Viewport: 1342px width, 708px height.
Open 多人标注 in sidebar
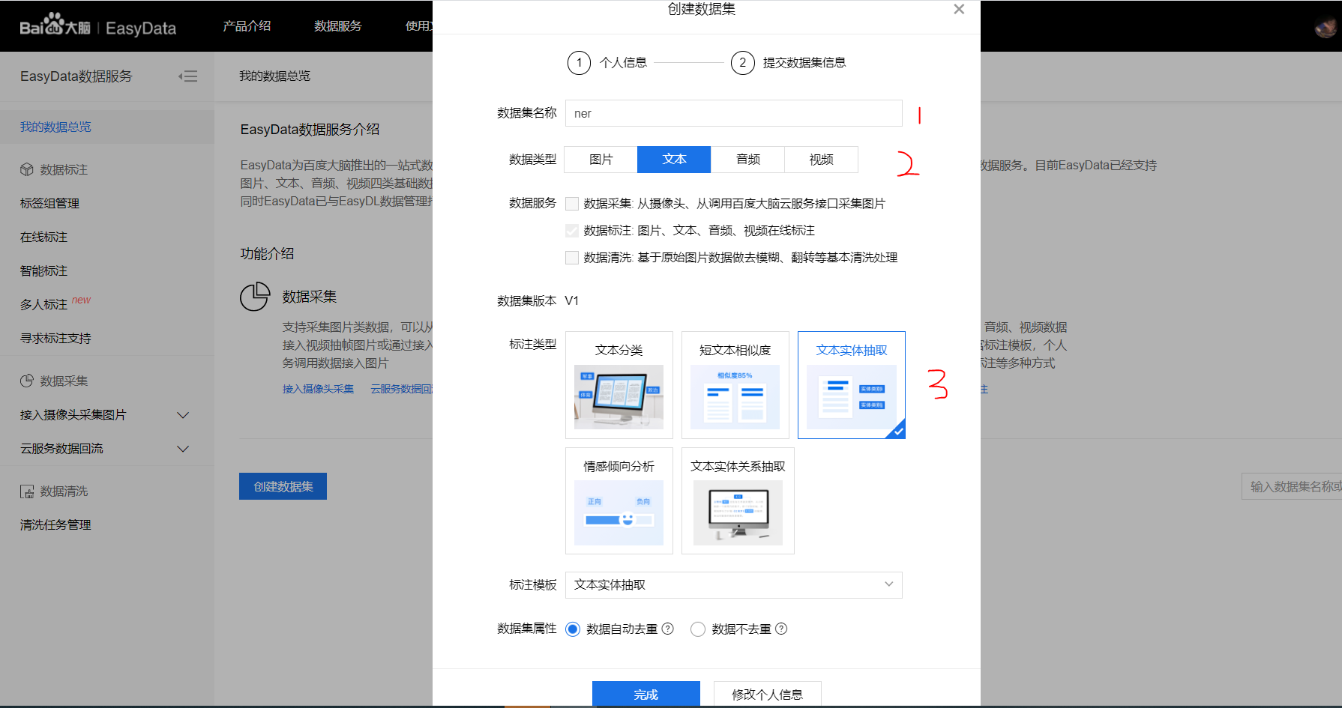pos(43,304)
